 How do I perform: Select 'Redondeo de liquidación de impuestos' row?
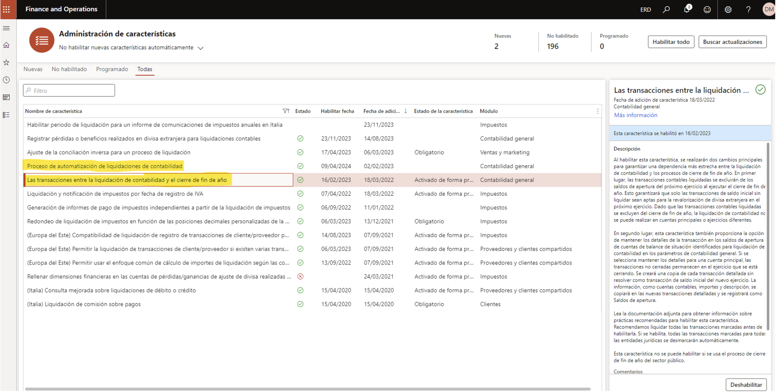[x=312, y=221]
